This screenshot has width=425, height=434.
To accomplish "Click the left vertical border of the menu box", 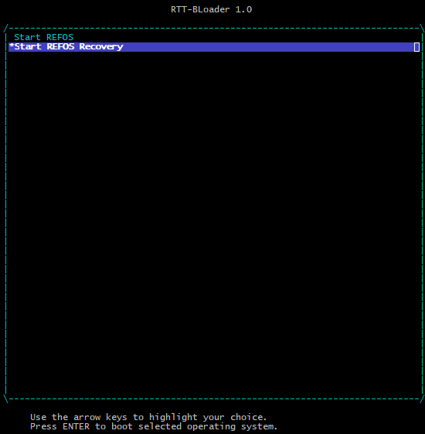I will (x=6, y=213).
